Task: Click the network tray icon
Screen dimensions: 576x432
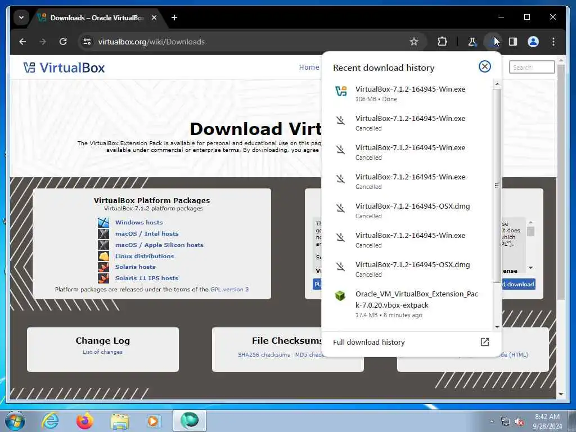Action: [x=506, y=422]
